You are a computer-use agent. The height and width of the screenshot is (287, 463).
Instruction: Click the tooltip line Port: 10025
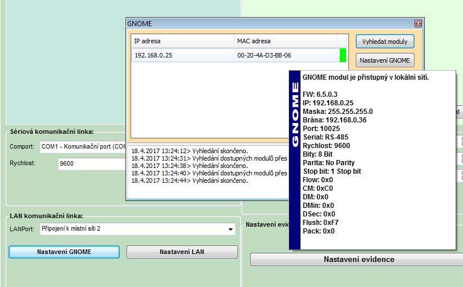[321, 129]
